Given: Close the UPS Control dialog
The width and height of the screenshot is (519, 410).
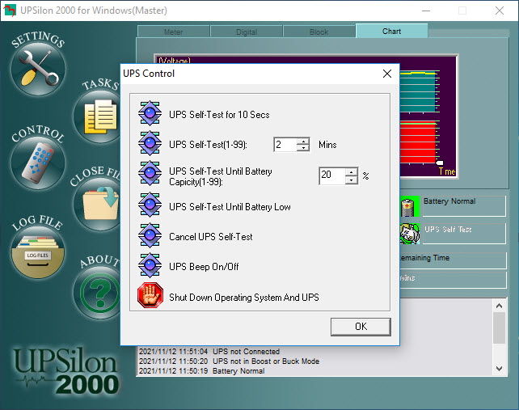Looking at the screenshot, I should tap(387, 74).
